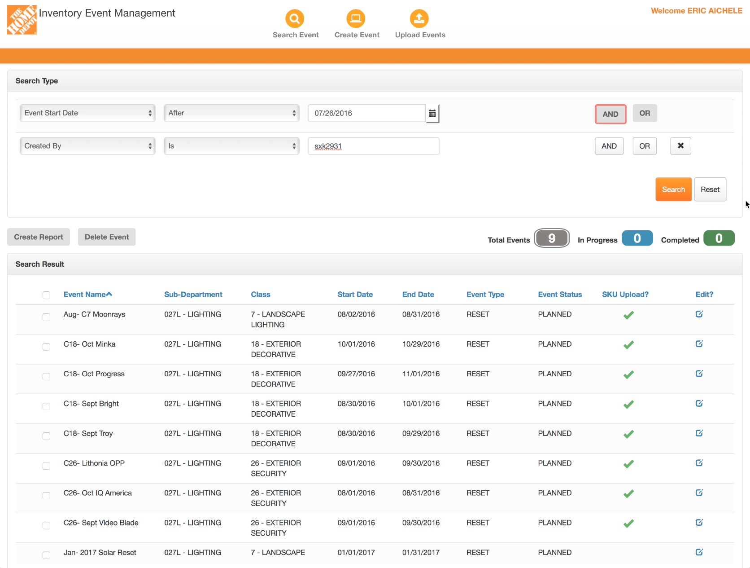Select the C18- Oct Minka checkbox
This screenshot has height=568, width=750.
pos(46,347)
